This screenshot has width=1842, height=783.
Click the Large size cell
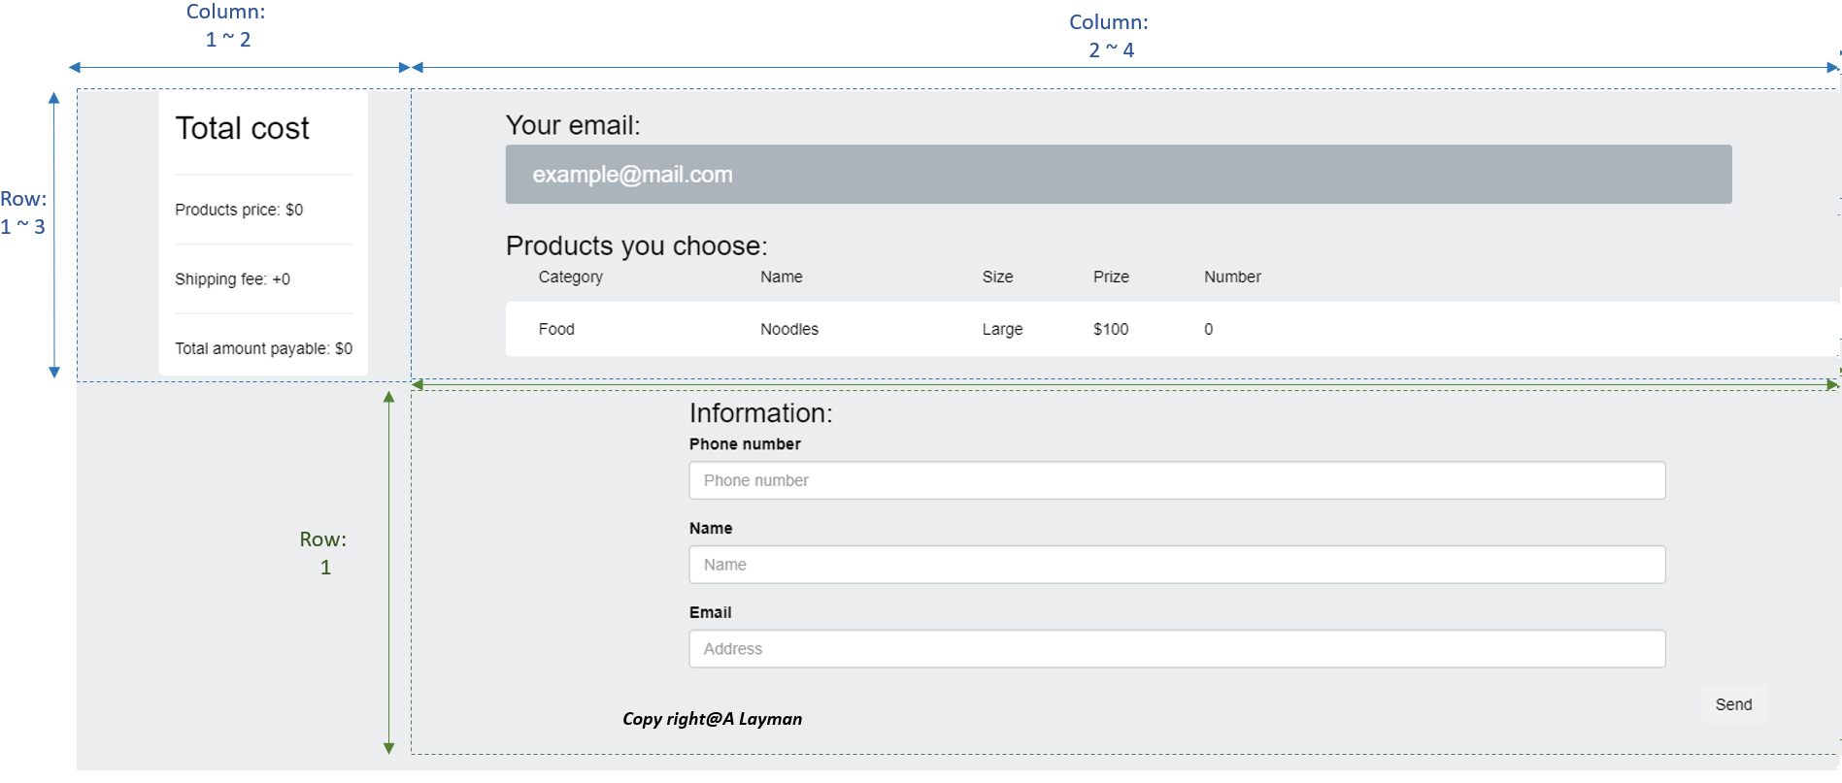(1002, 329)
